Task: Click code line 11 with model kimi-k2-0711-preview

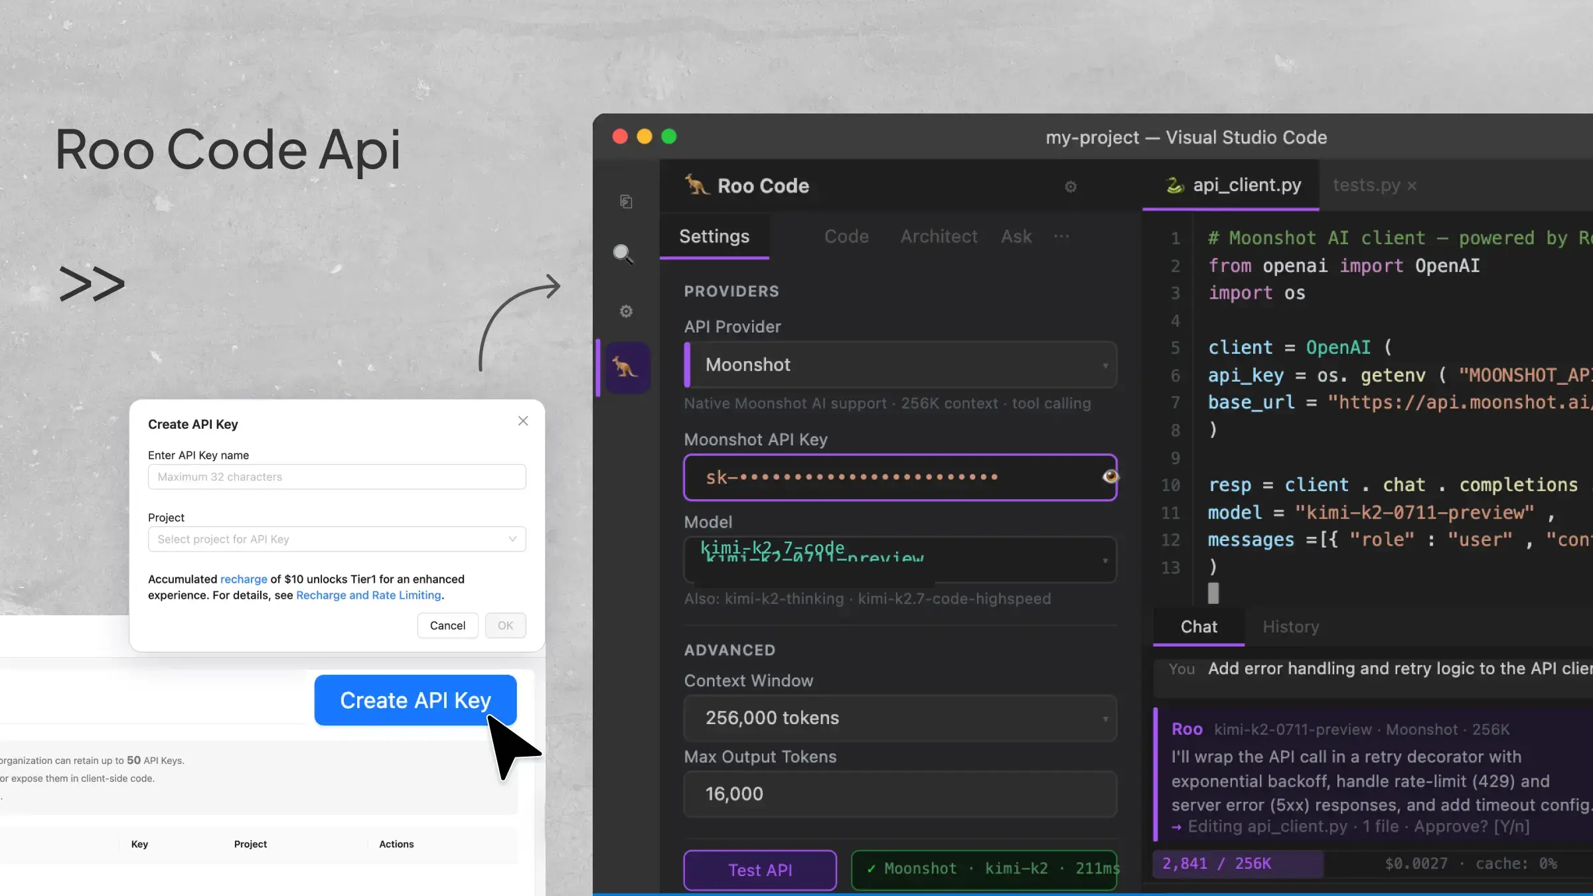Action: 1381,512
